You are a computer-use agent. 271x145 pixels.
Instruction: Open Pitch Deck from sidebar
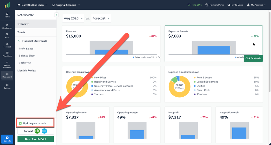click(x=7, y=54)
